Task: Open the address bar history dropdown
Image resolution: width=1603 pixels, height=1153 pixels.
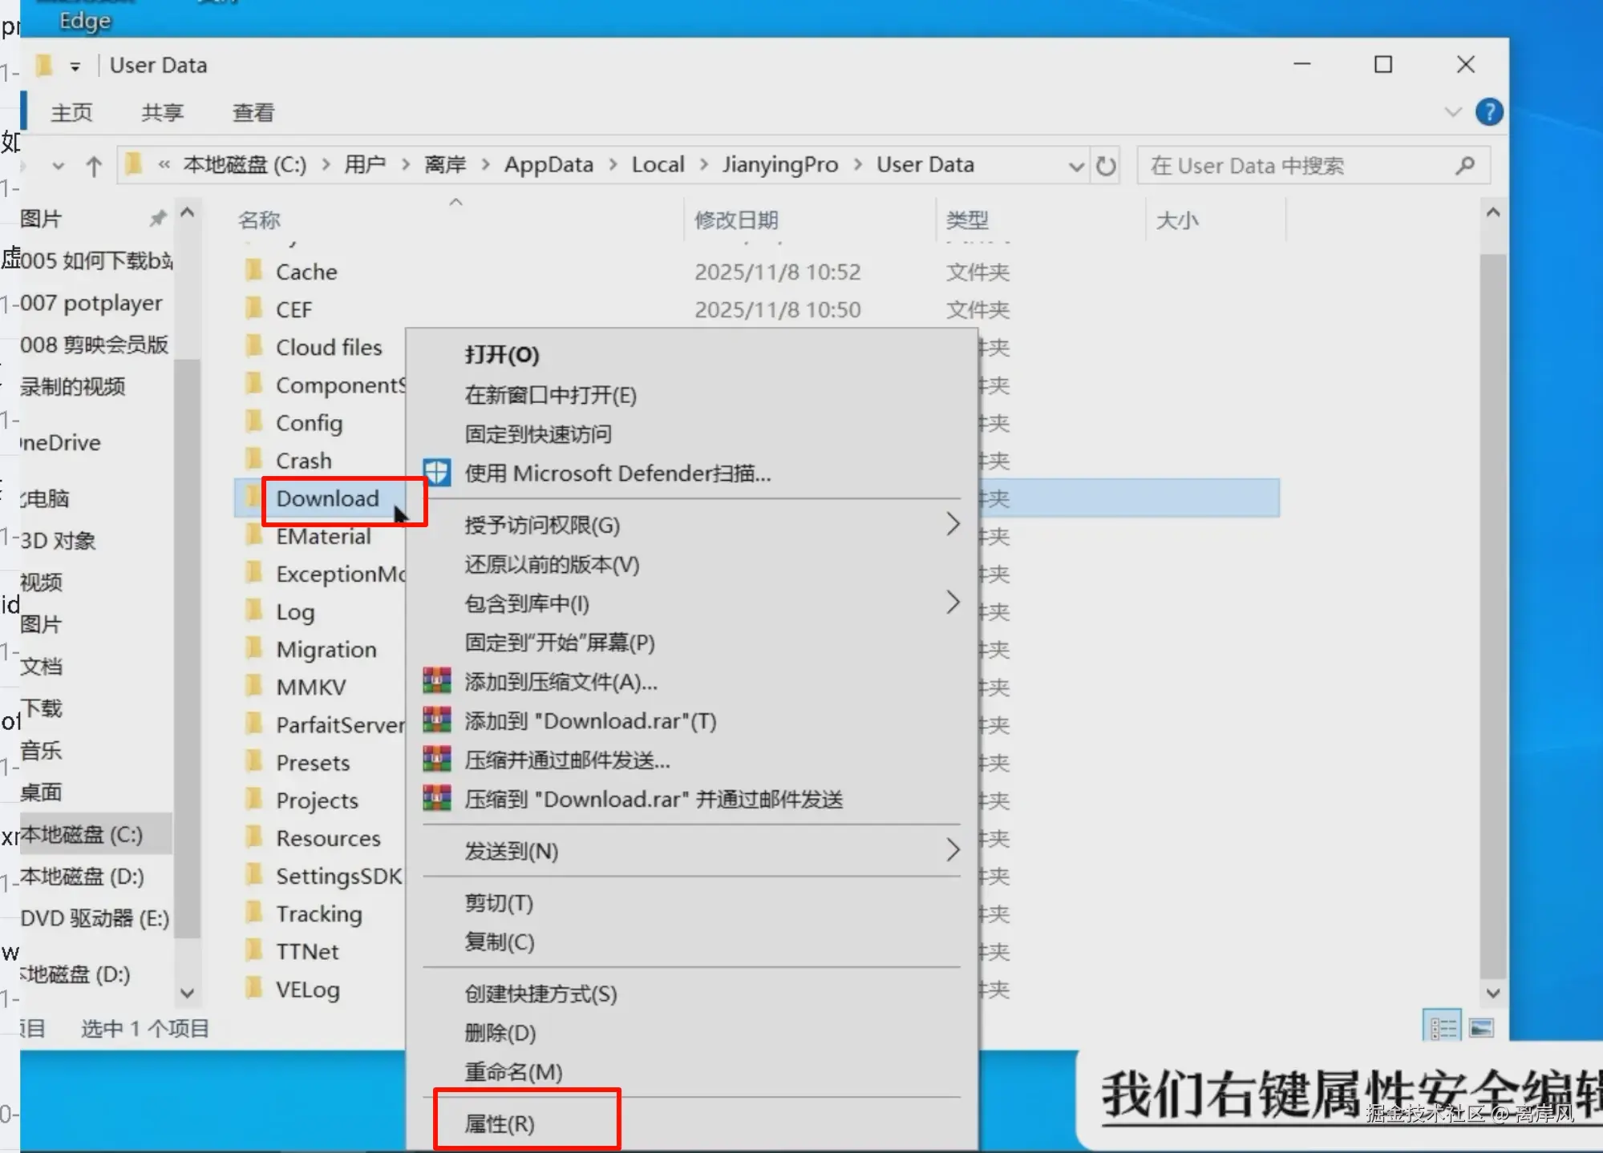Action: [x=1076, y=167]
